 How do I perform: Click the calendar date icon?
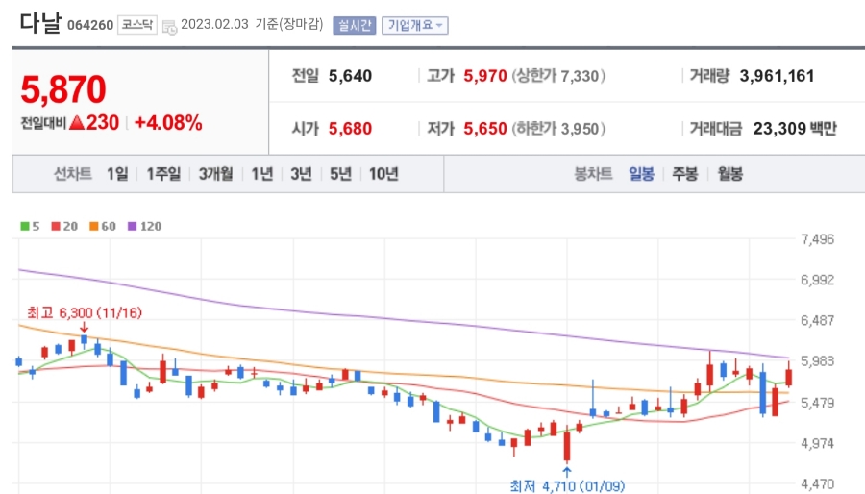169,27
